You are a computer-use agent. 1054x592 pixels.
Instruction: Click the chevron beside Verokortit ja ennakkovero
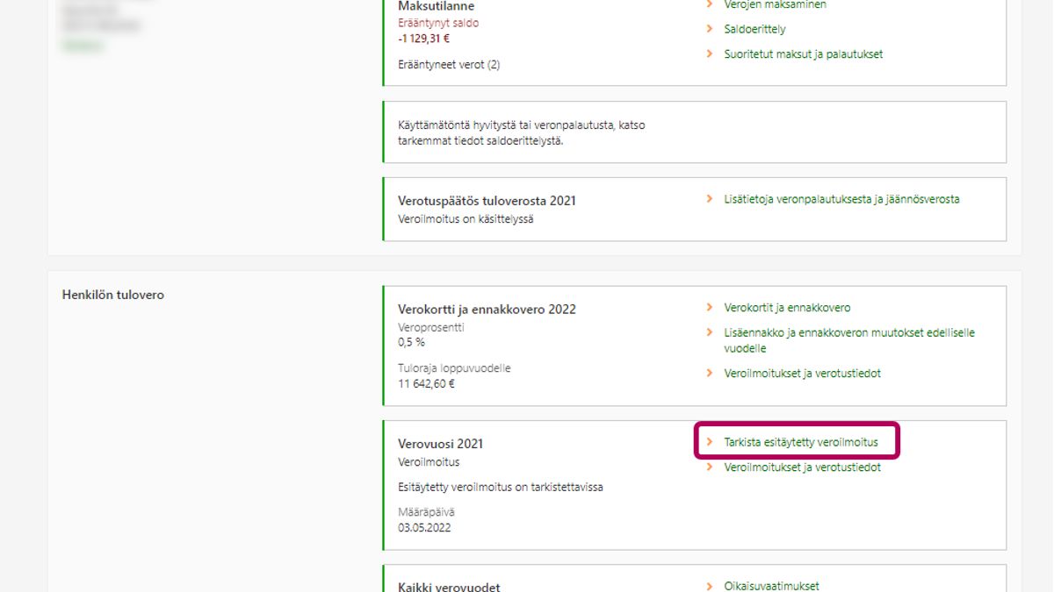tap(710, 308)
